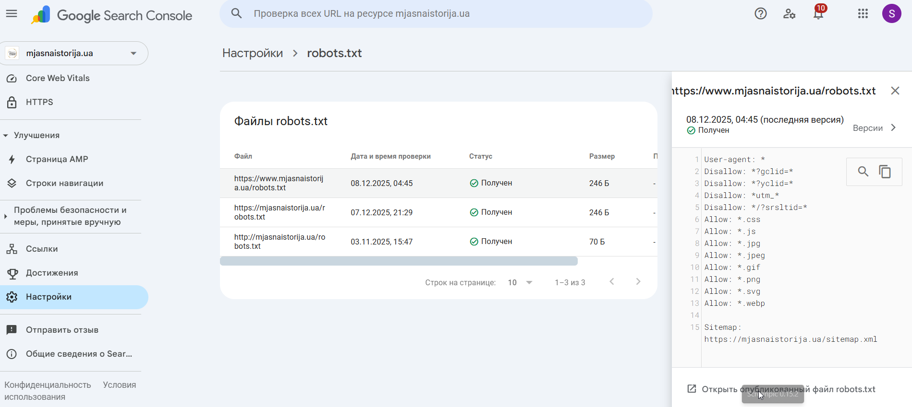Image resolution: width=912 pixels, height=407 pixels.
Task: Open Достижения section
Action: 52,273
